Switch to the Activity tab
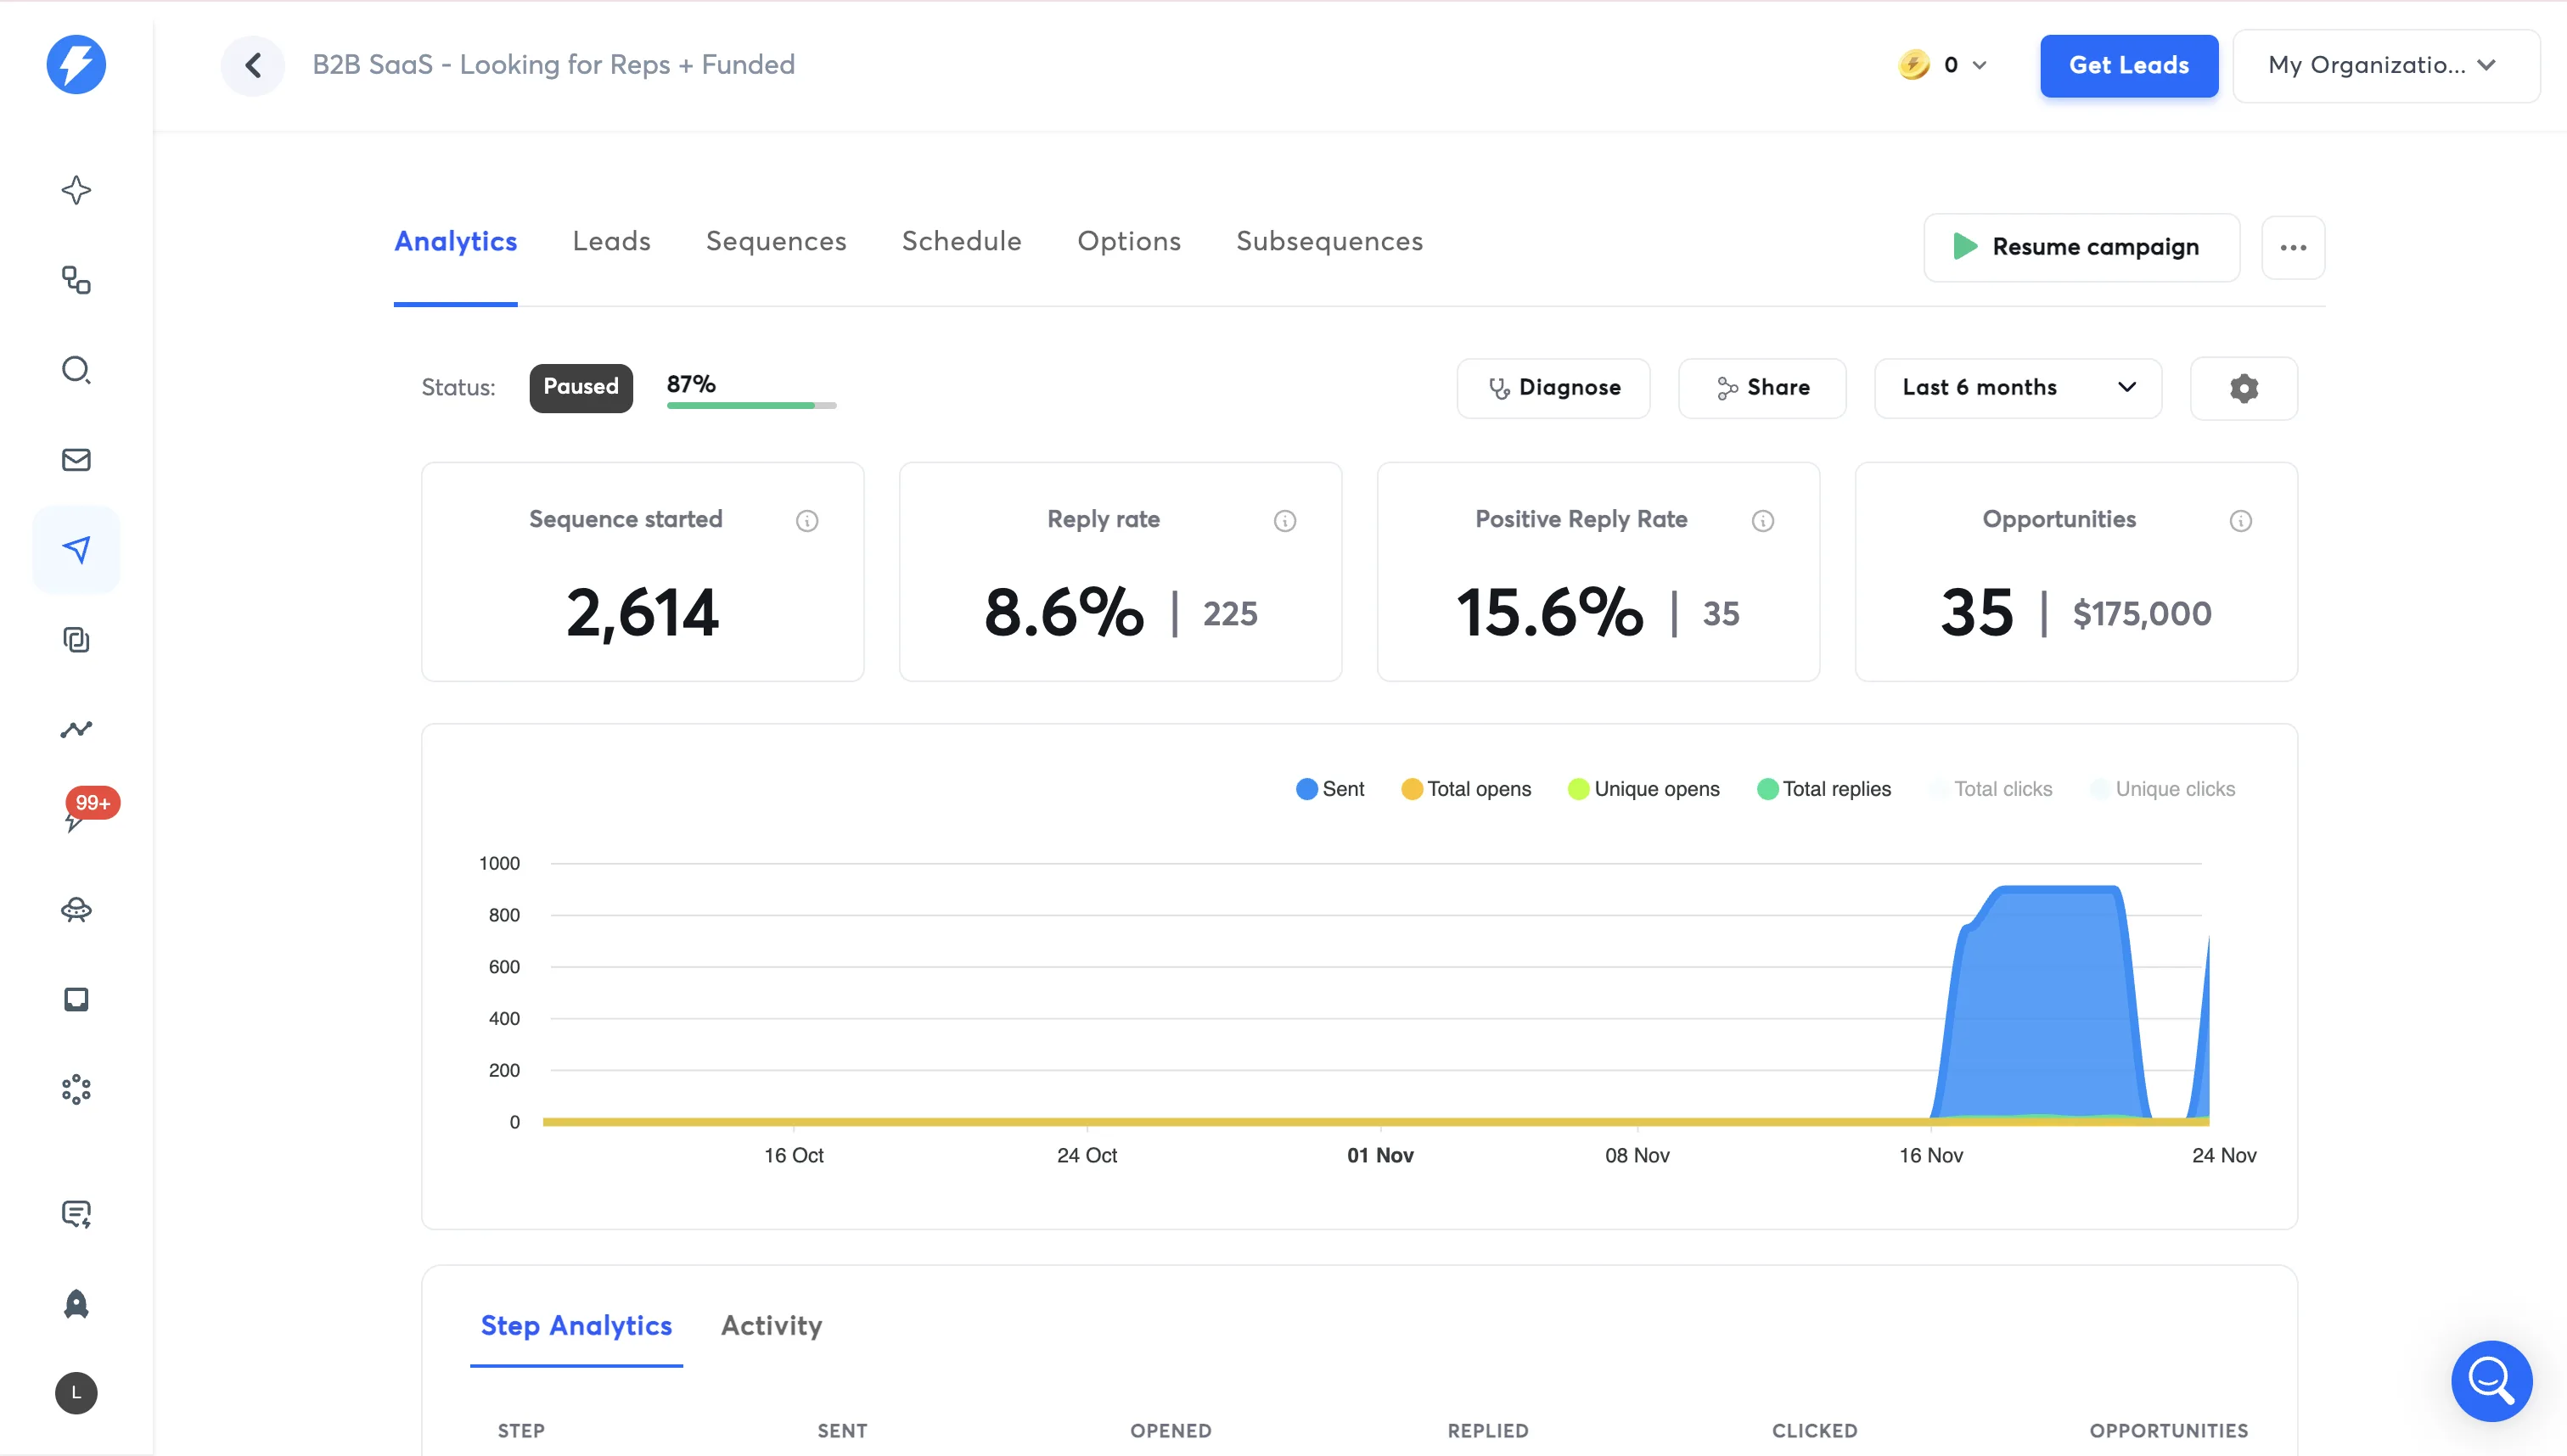Image resolution: width=2567 pixels, height=1456 pixels. [772, 1325]
